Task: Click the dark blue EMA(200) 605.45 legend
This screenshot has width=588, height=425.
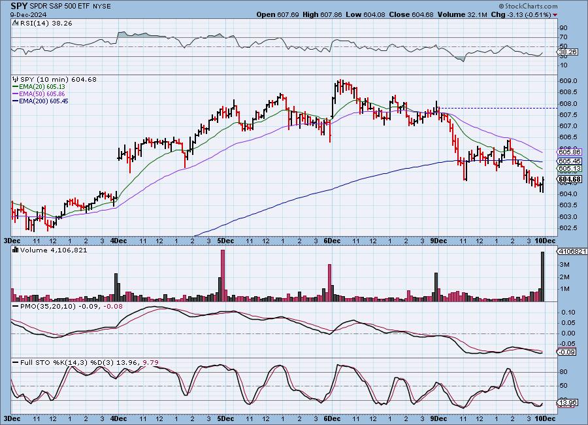Action: point(41,101)
